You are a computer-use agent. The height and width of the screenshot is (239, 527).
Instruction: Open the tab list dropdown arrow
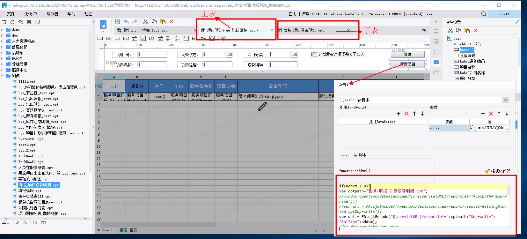[424, 30]
